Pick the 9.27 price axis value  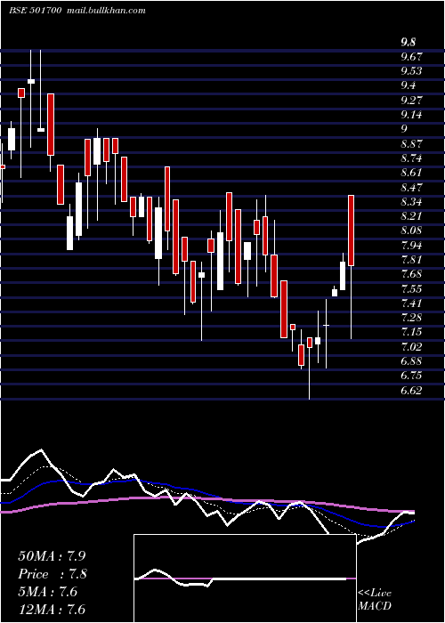click(x=411, y=100)
